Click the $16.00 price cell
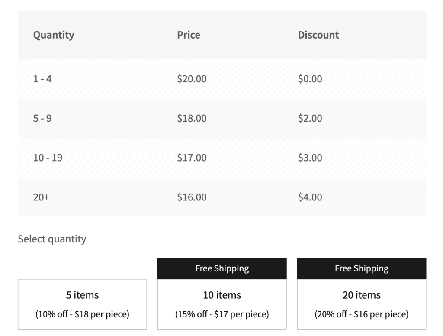Screen dimensions: 443x336 [x=192, y=197]
